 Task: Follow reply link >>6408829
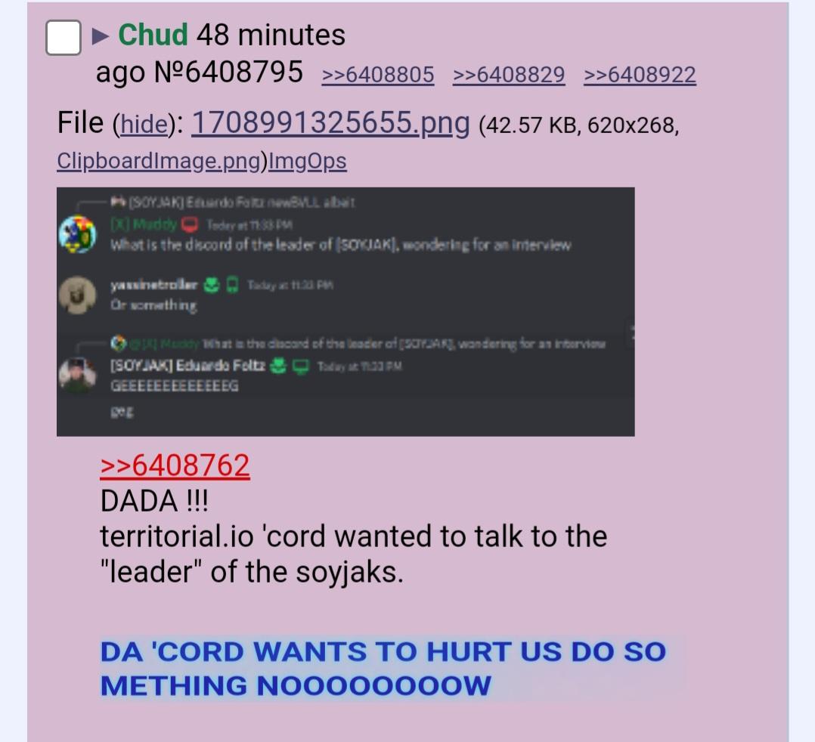[x=509, y=75]
